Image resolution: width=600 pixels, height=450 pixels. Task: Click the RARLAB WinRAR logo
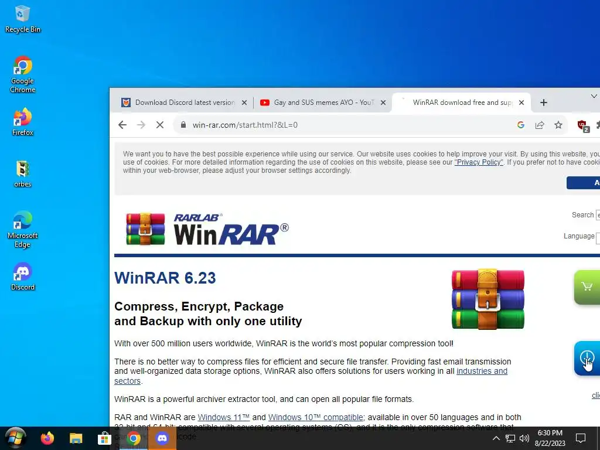[207, 229]
